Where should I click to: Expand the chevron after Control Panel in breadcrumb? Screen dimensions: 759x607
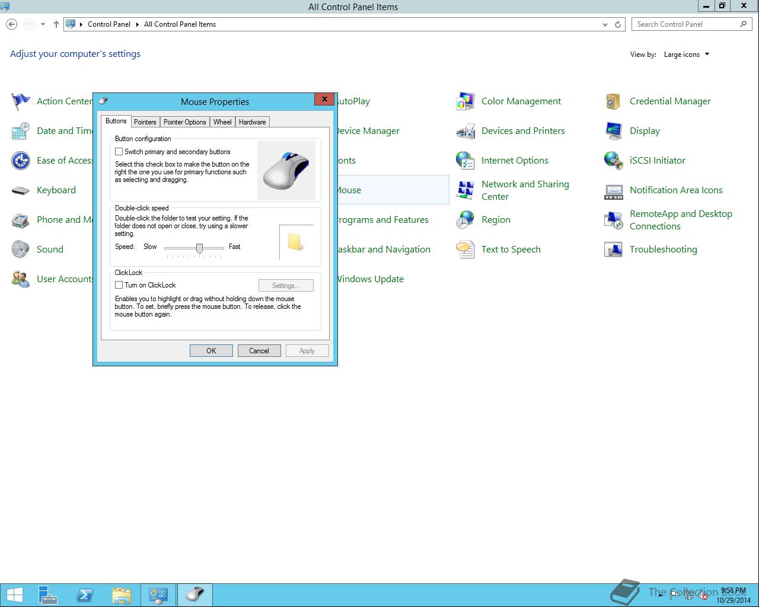click(138, 24)
